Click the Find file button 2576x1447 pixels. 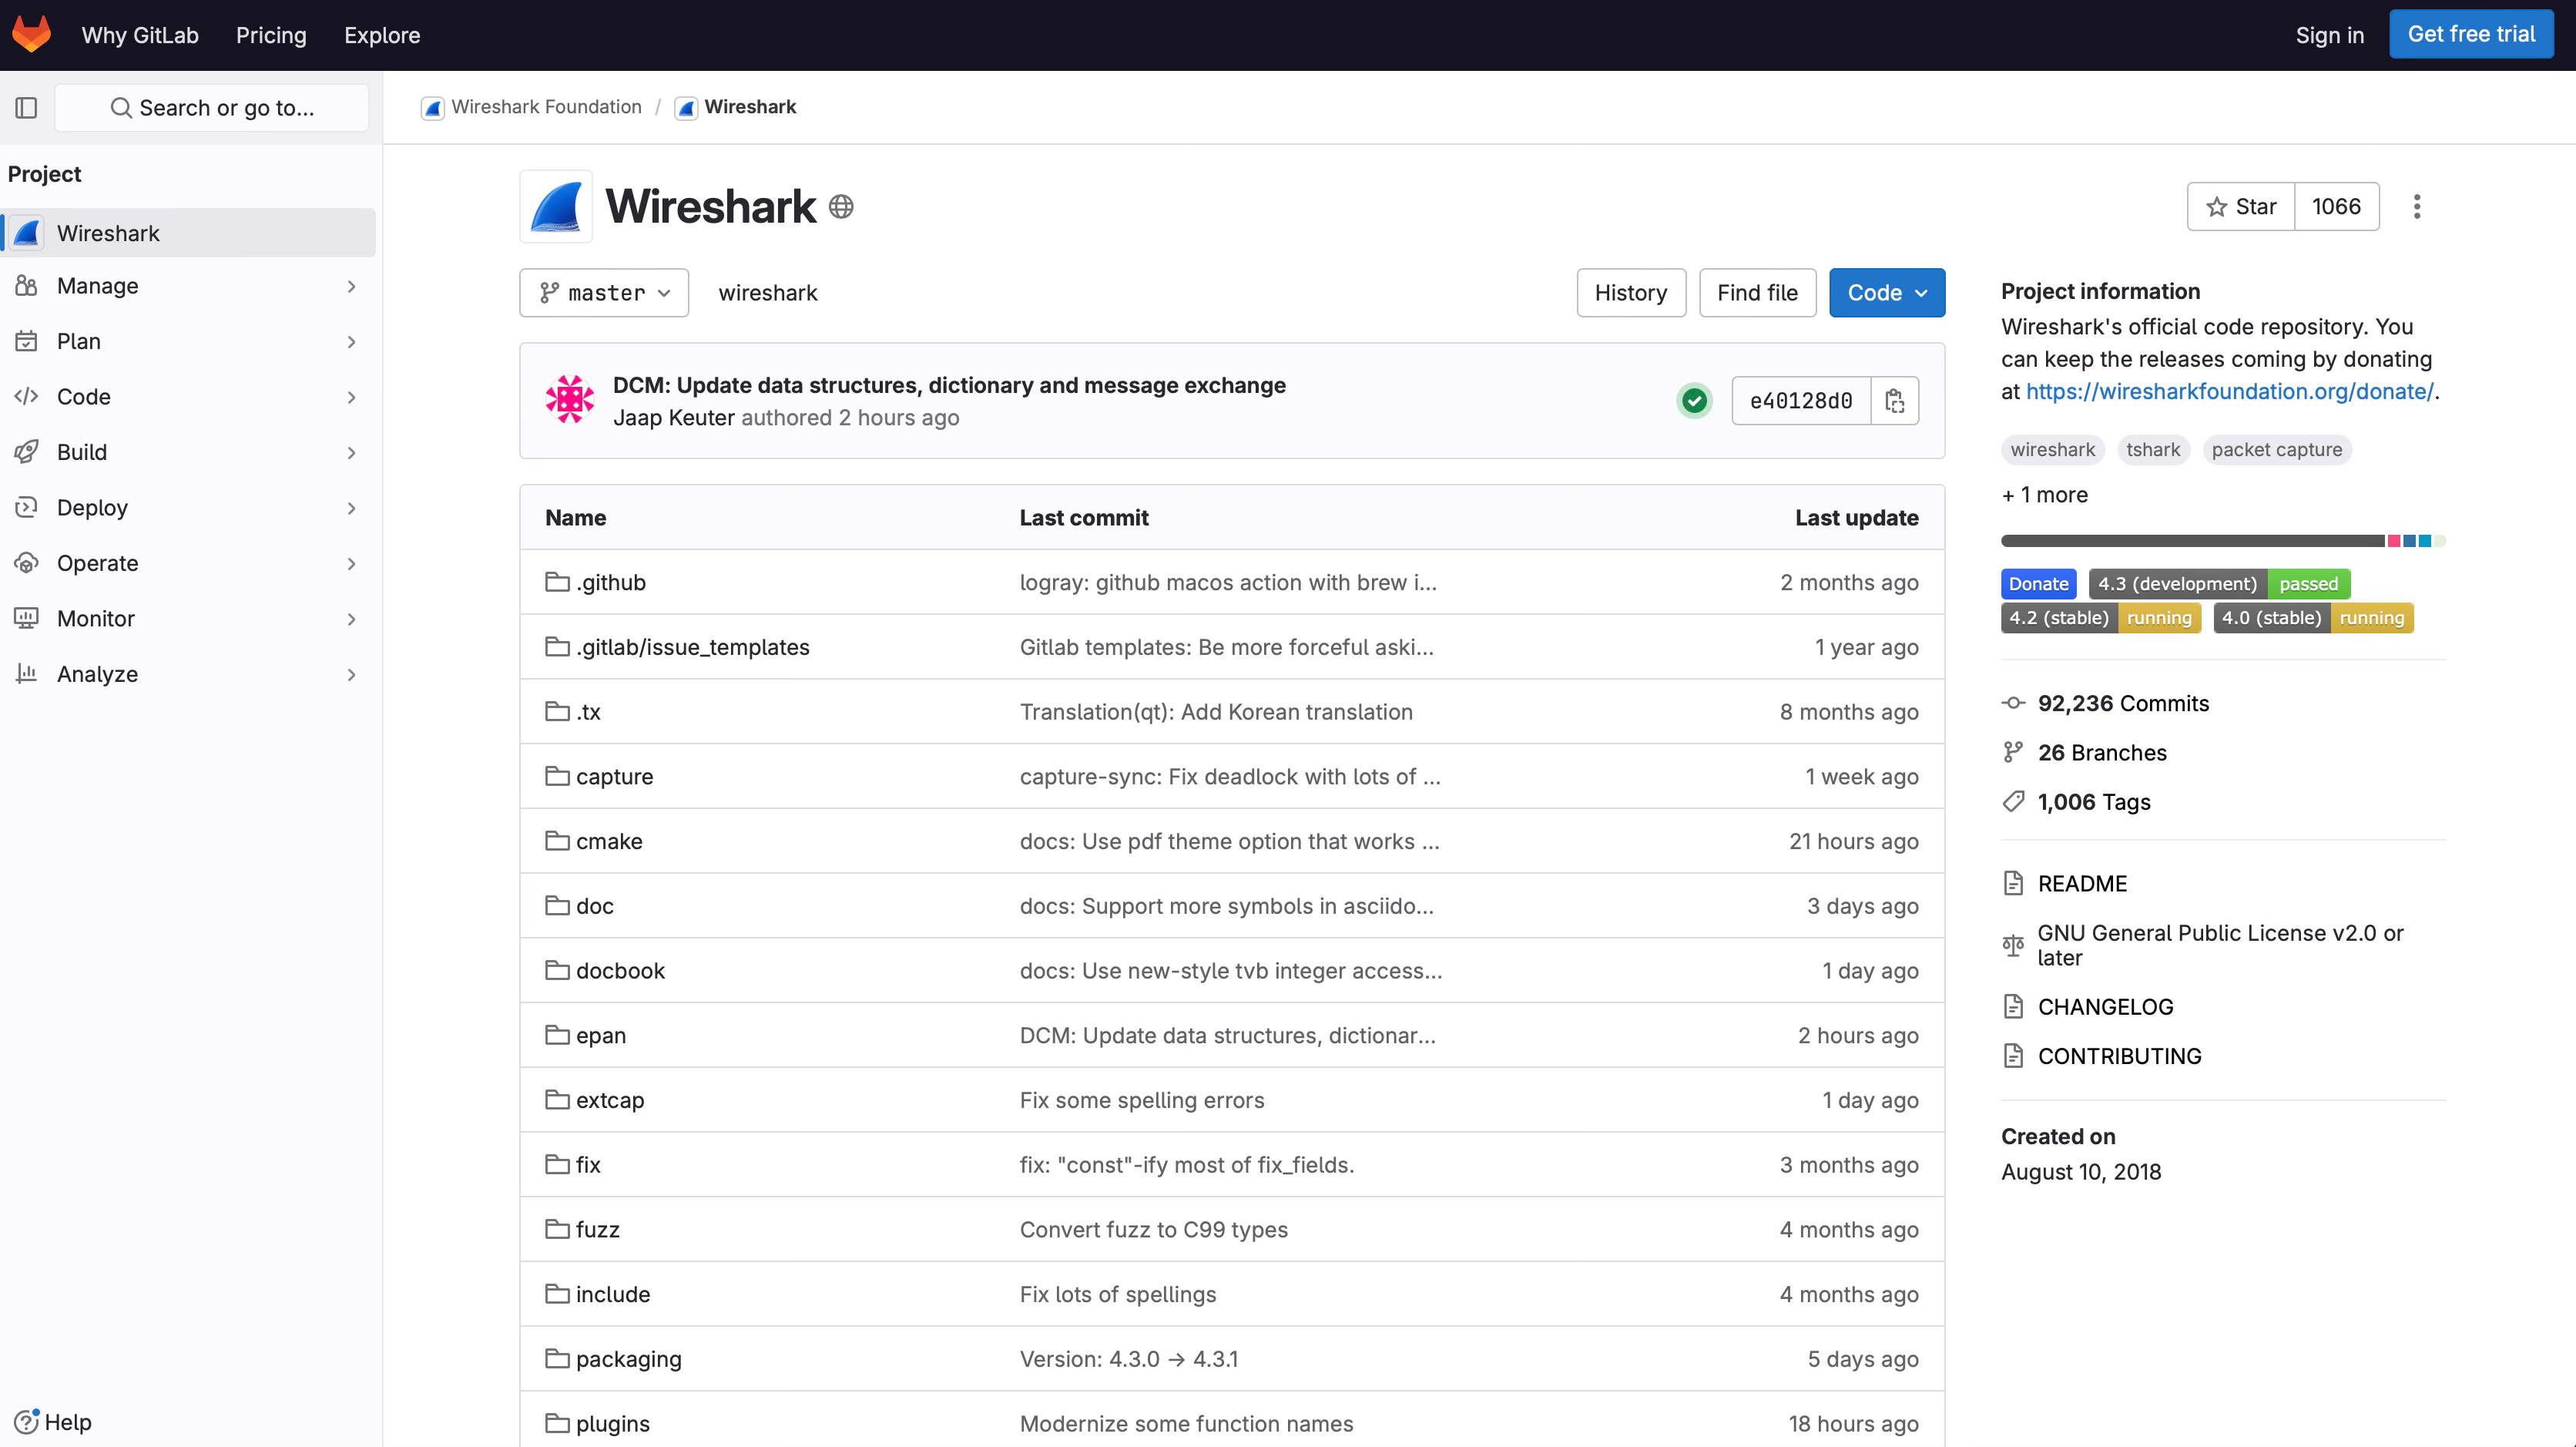(x=1757, y=293)
